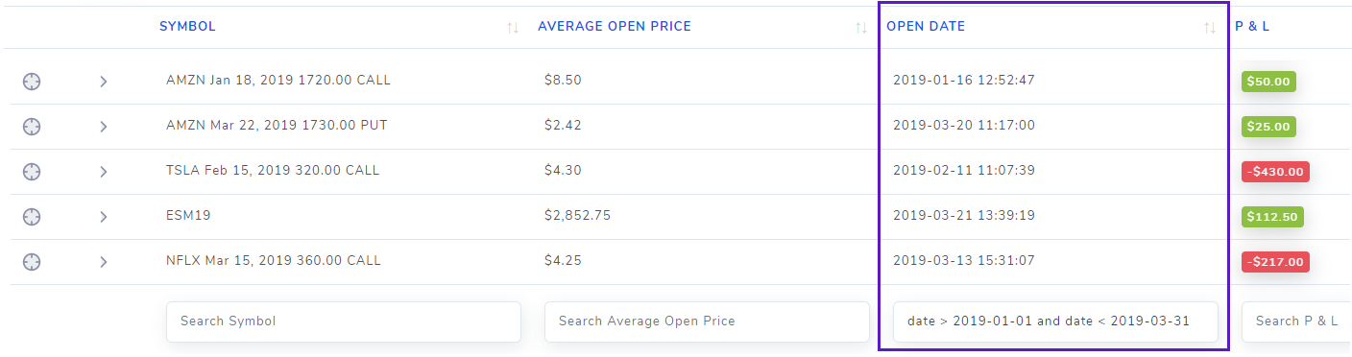Screen dimensions: 1352x357
Task: Click the target icon for ESM19 row
Action: coord(32,217)
